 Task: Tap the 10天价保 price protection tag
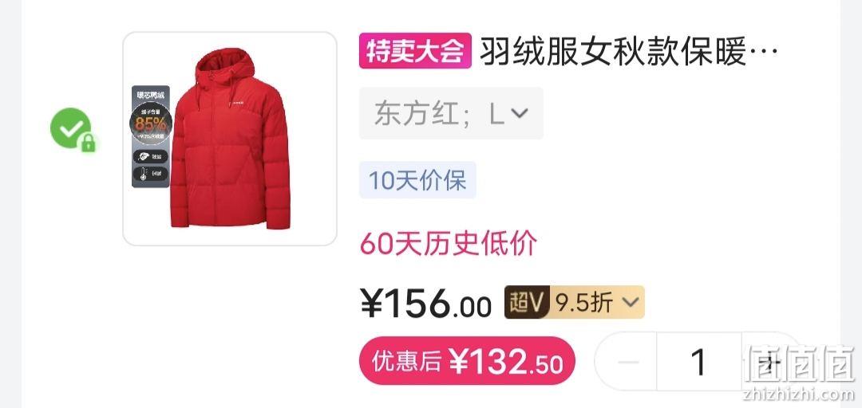(x=417, y=180)
